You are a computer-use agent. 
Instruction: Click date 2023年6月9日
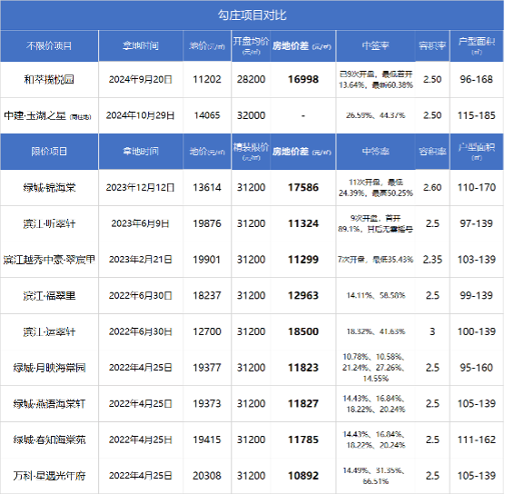141,223
